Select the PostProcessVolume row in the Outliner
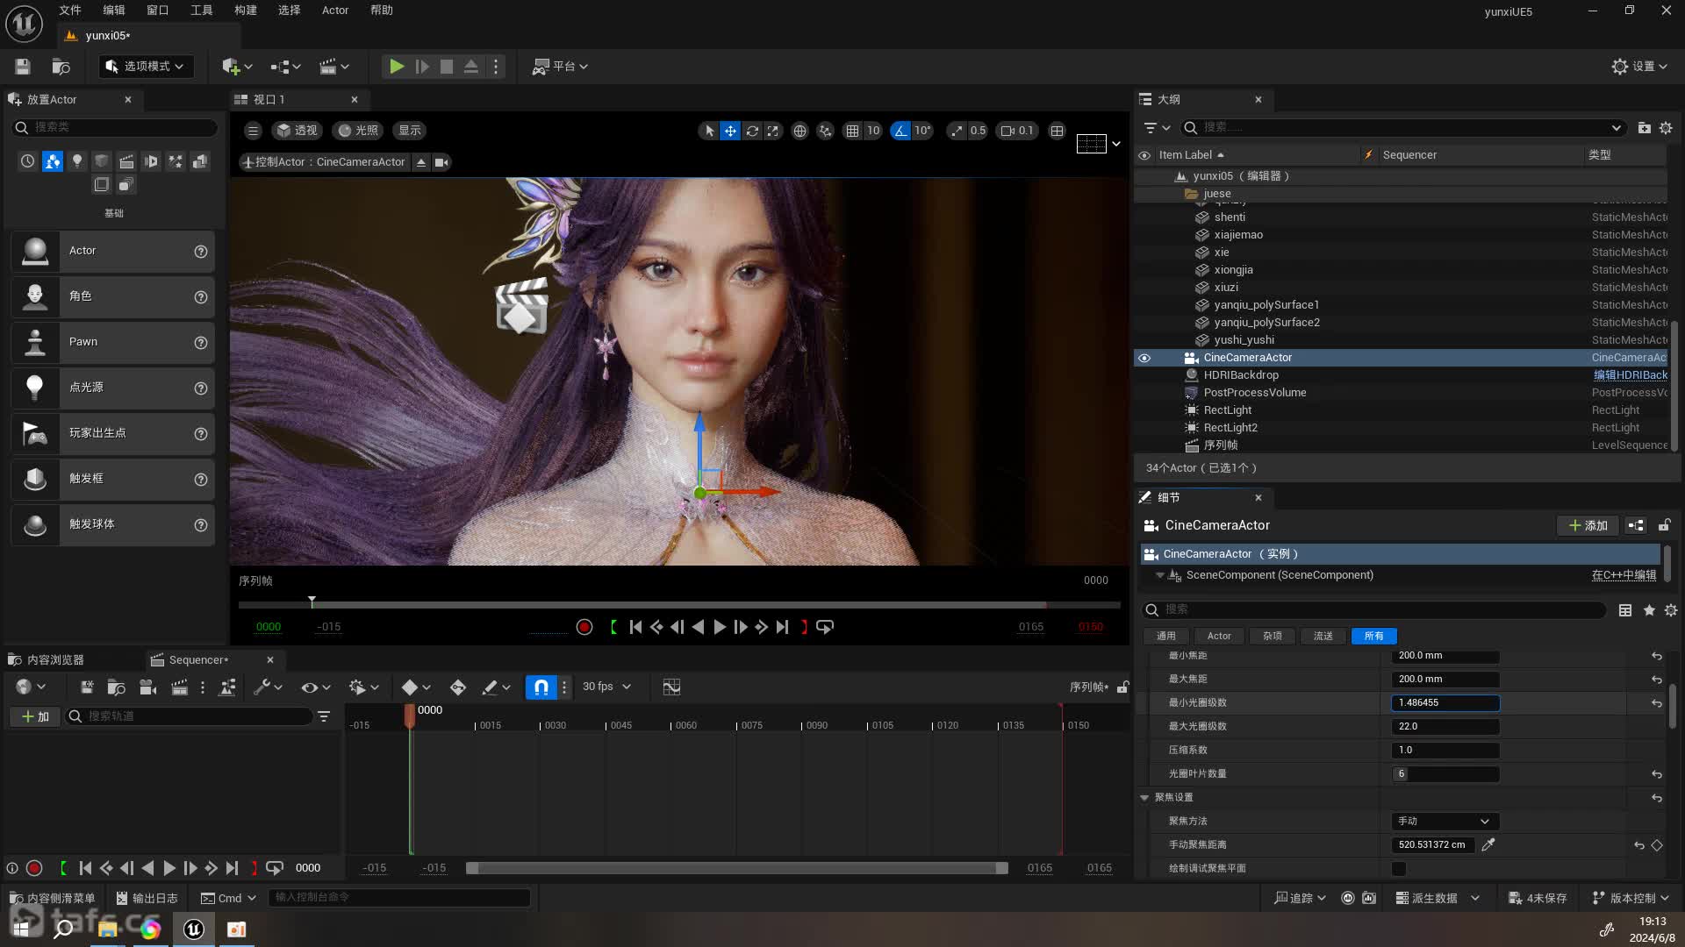Viewport: 1685px width, 947px height. coord(1402,393)
